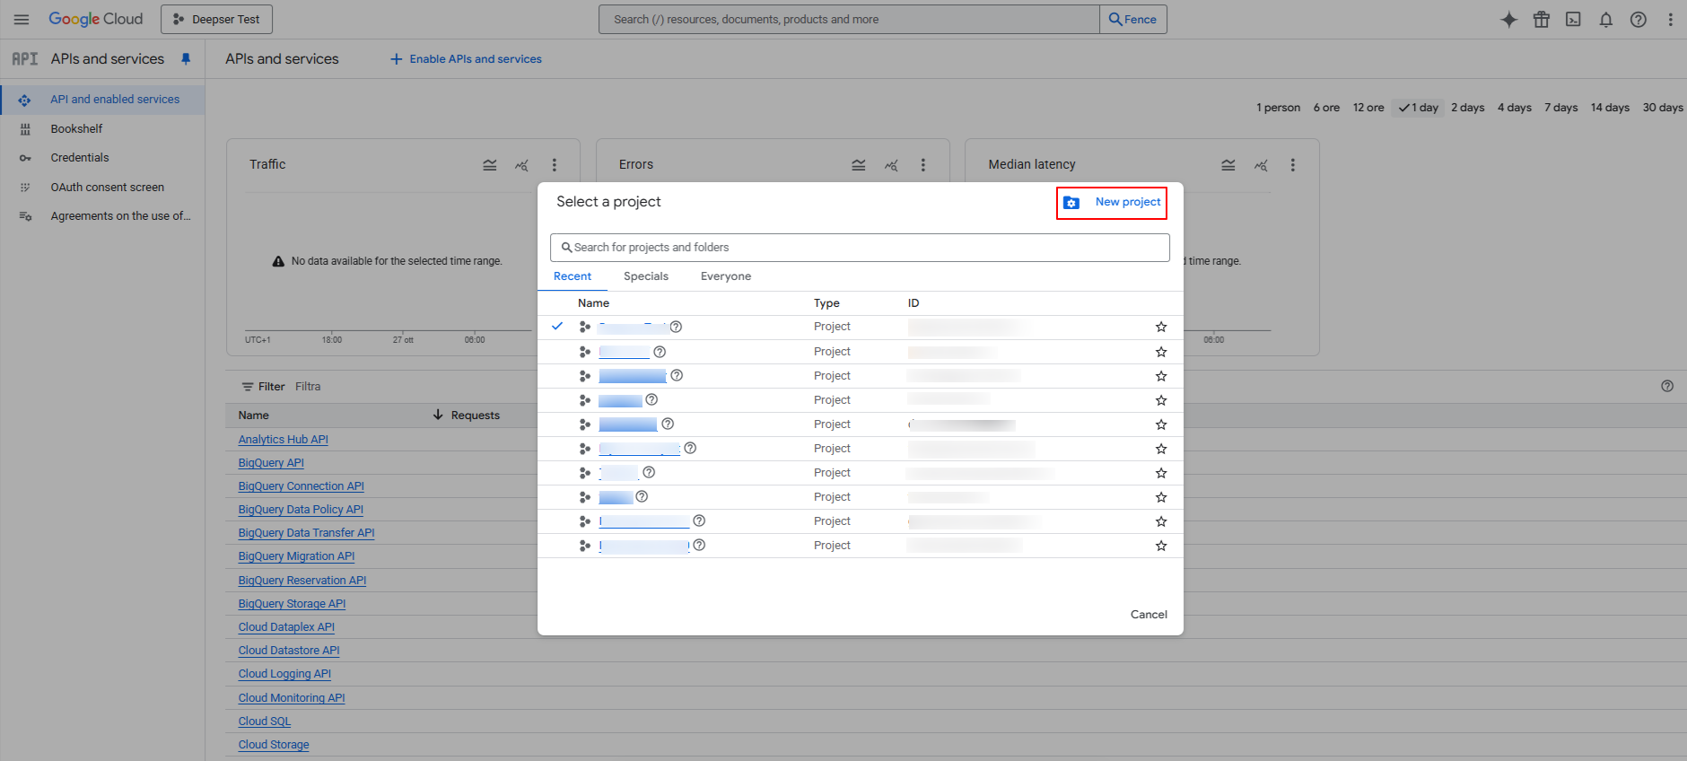
Task: Select API and enabled services in the sidebar
Action: tap(102, 100)
